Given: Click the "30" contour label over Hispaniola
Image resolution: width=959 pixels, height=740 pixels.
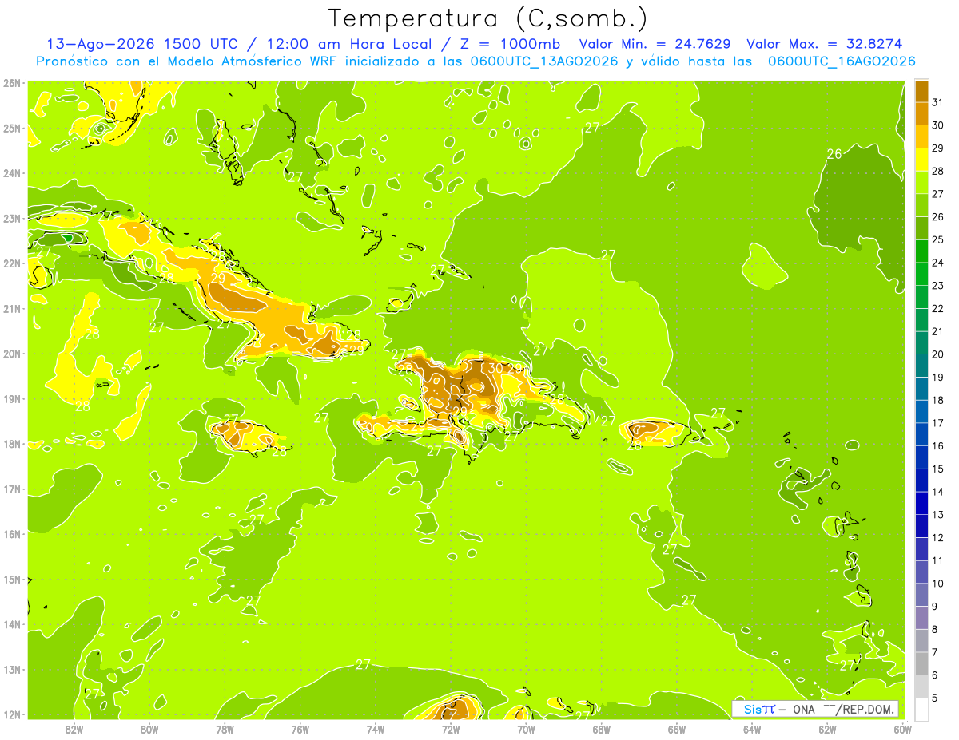Looking at the screenshot, I should point(495,368).
